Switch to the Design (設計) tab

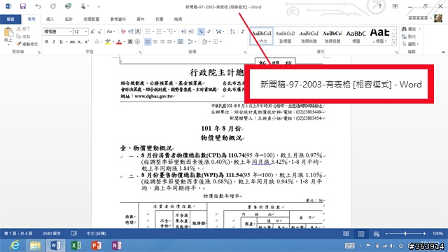(69, 19)
